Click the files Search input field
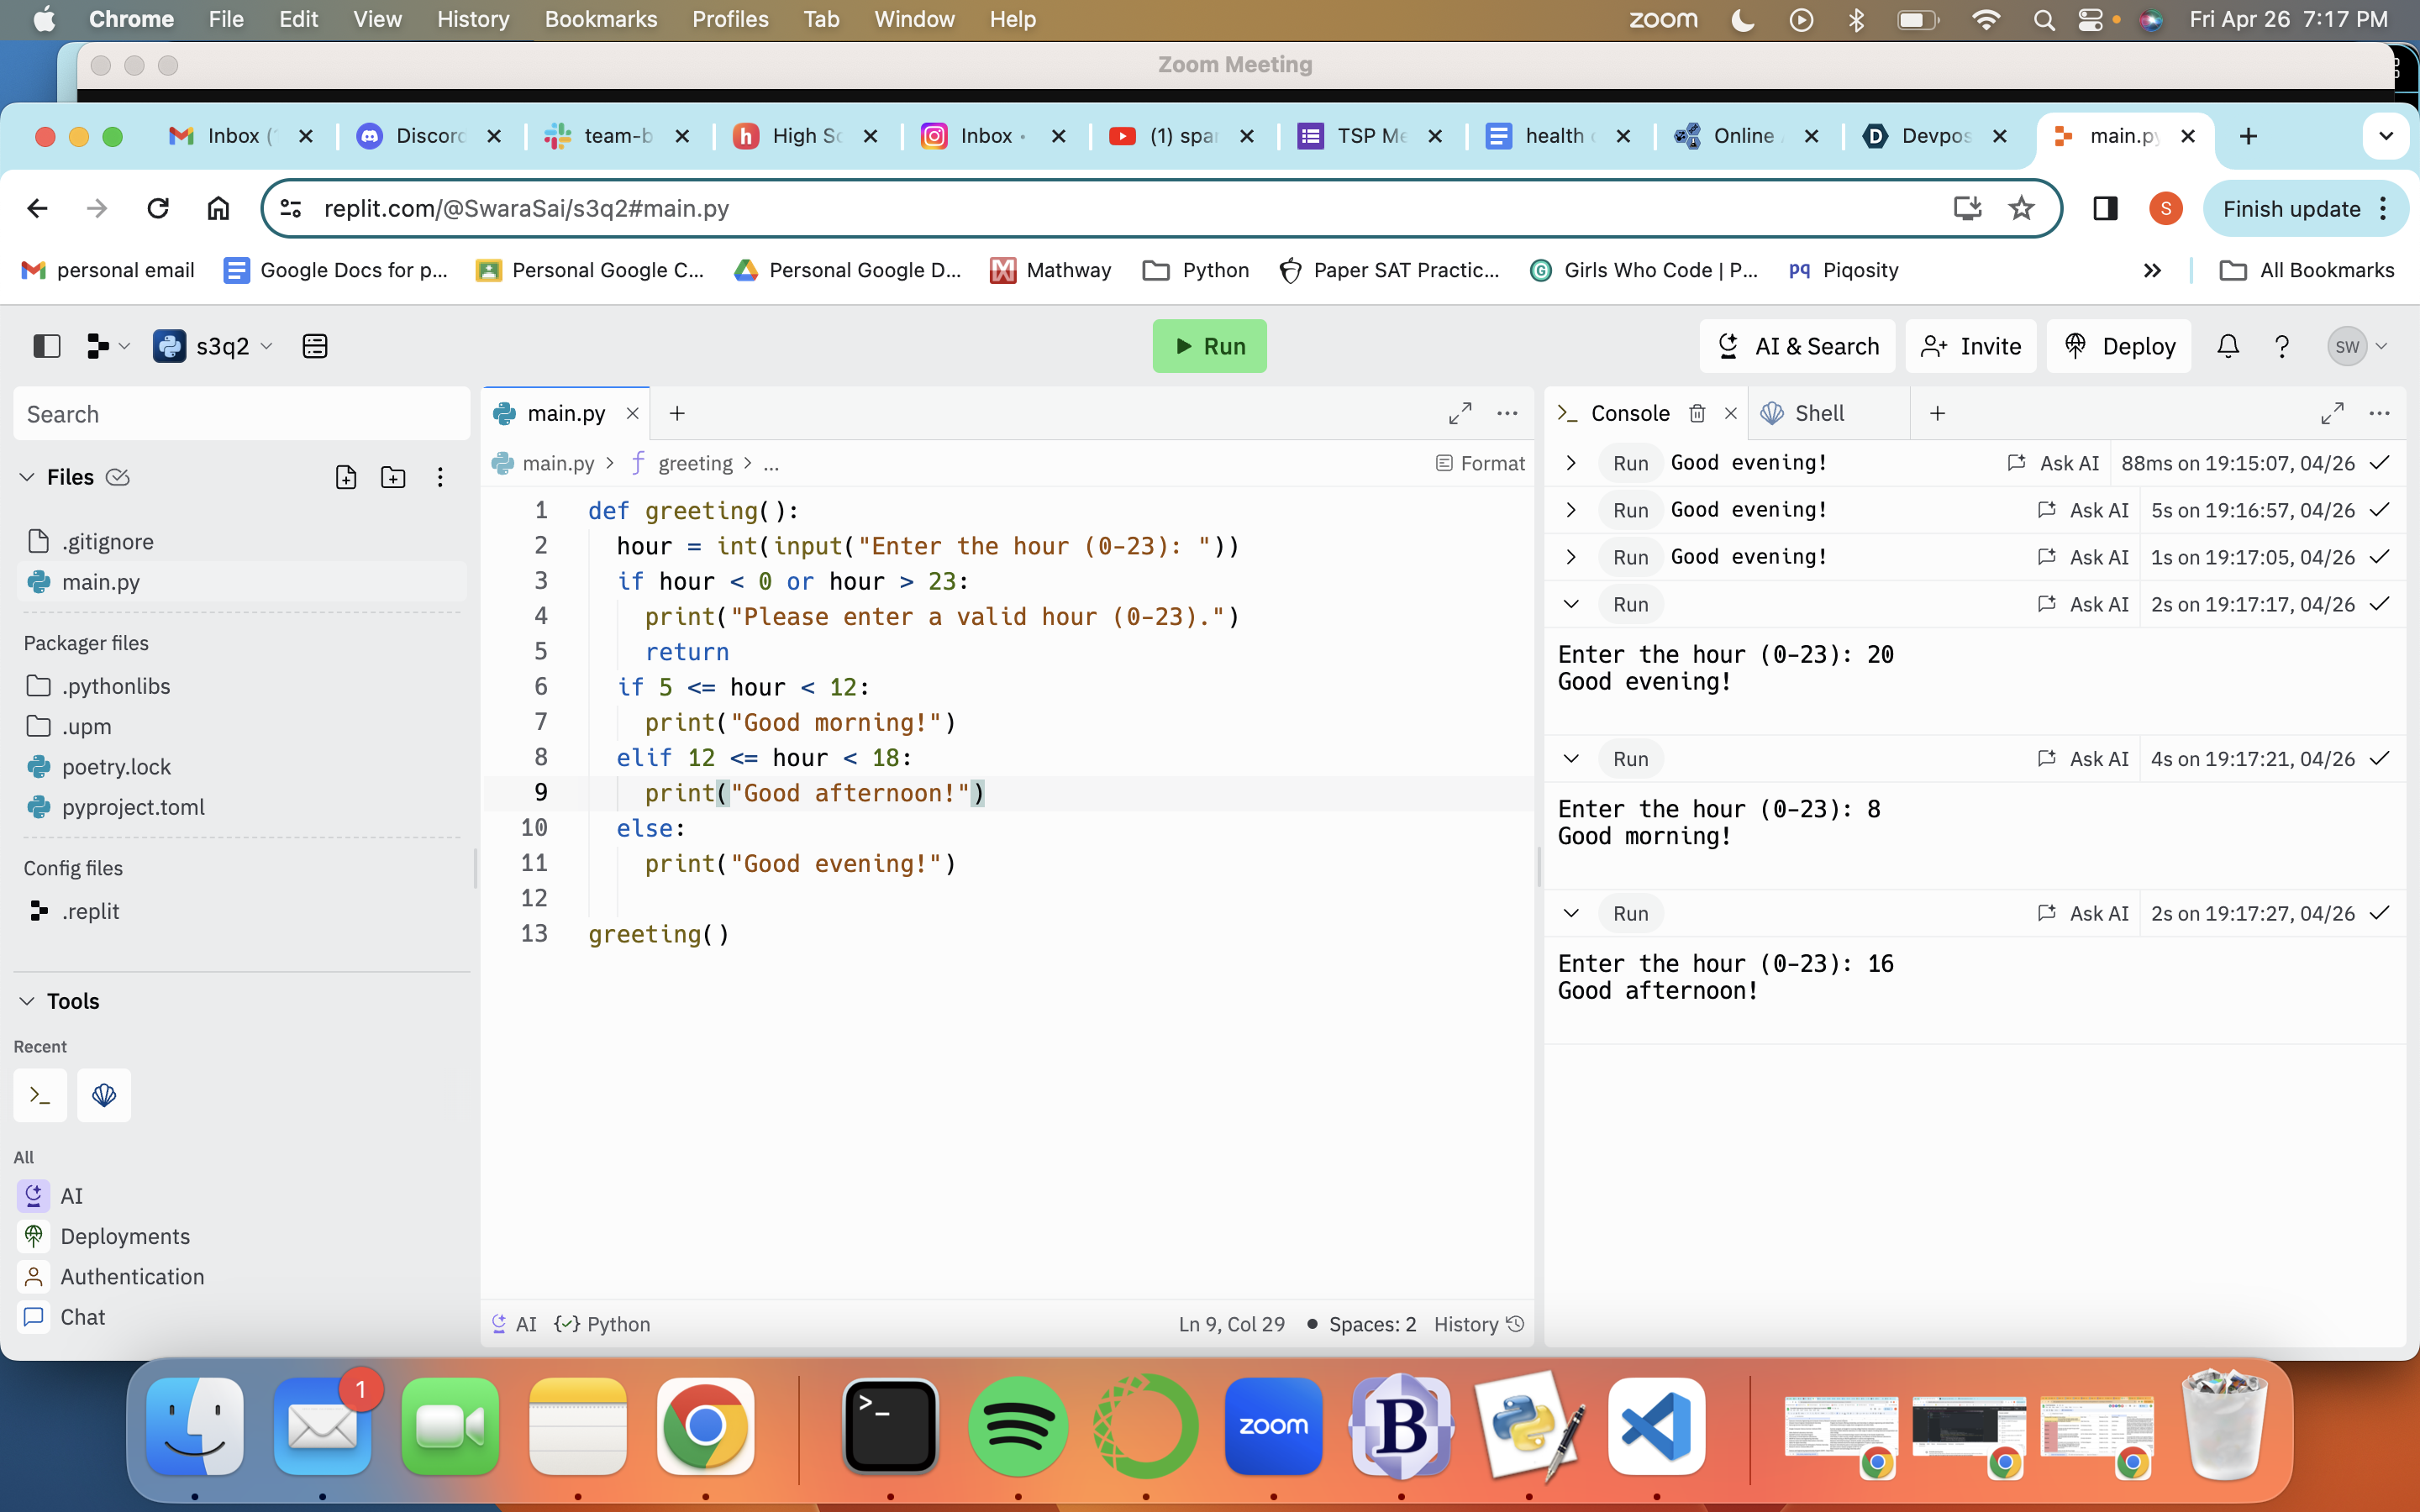This screenshot has width=2420, height=1512. 241,414
